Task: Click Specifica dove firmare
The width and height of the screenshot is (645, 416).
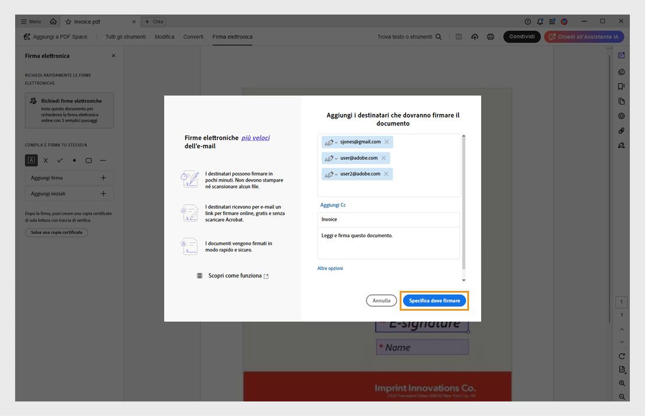Action: pyautogui.click(x=436, y=300)
